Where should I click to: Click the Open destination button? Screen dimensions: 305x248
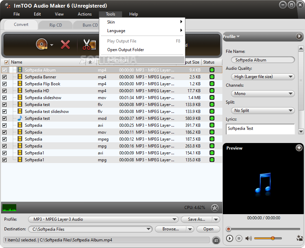208,229
